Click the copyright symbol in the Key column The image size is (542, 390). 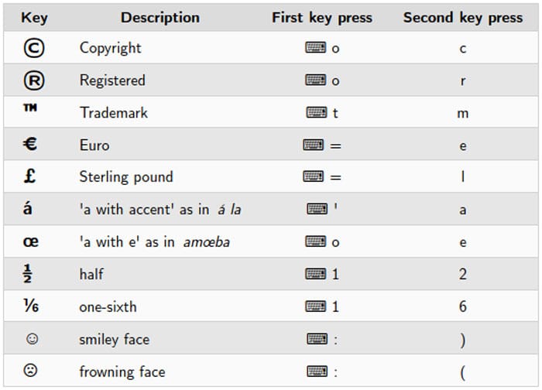(x=33, y=48)
